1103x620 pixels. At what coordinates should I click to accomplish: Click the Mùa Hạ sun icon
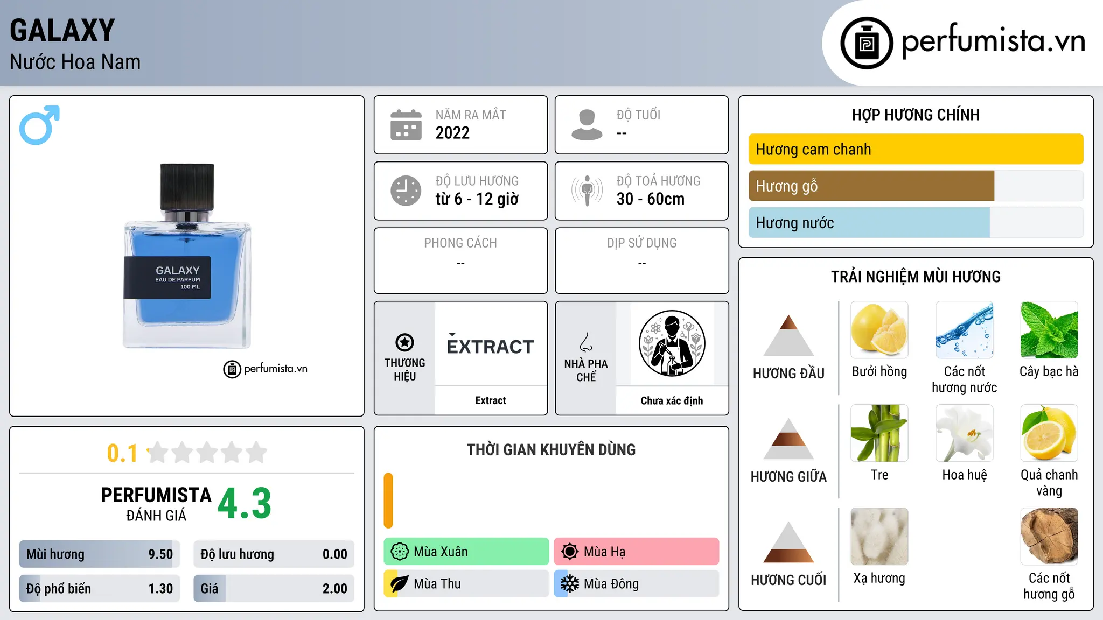(x=570, y=552)
